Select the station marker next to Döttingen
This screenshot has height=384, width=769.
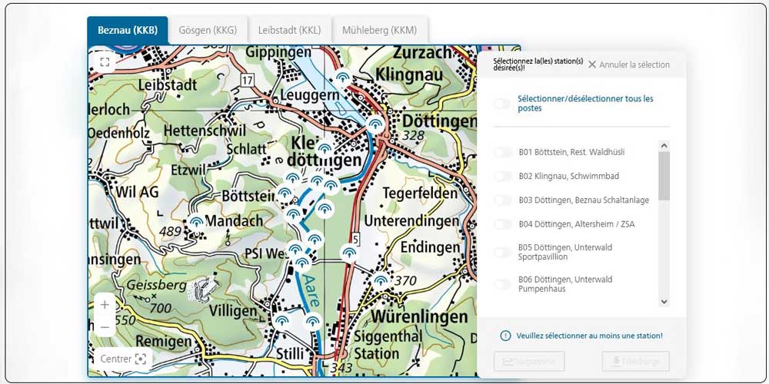[x=375, y=124]
